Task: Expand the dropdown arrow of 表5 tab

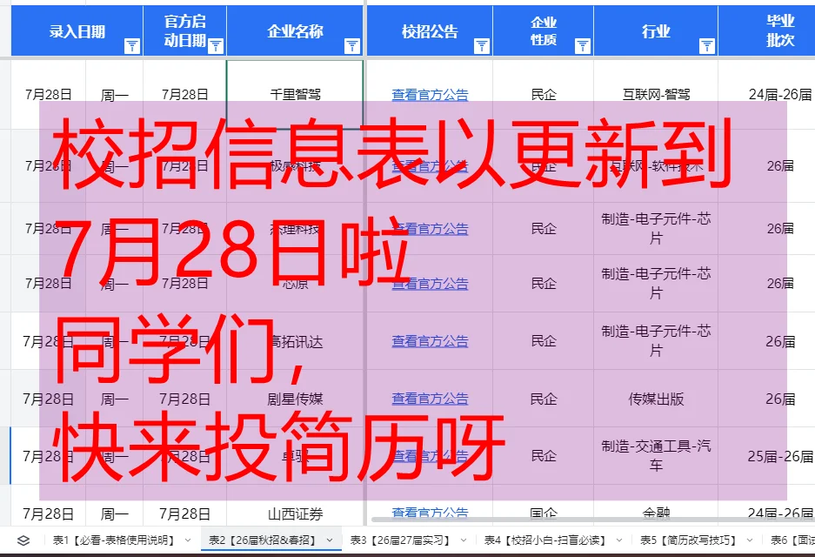Action: [x=750, y=540]
